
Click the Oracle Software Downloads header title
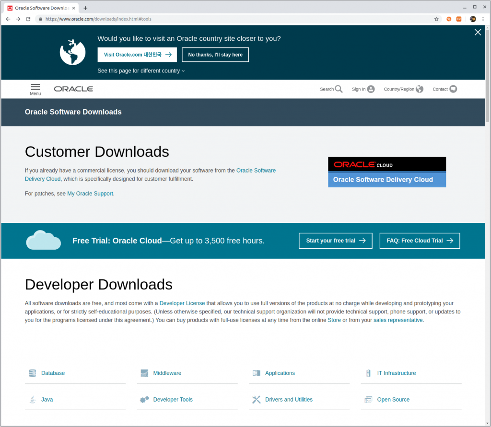(x=73, y=112)
